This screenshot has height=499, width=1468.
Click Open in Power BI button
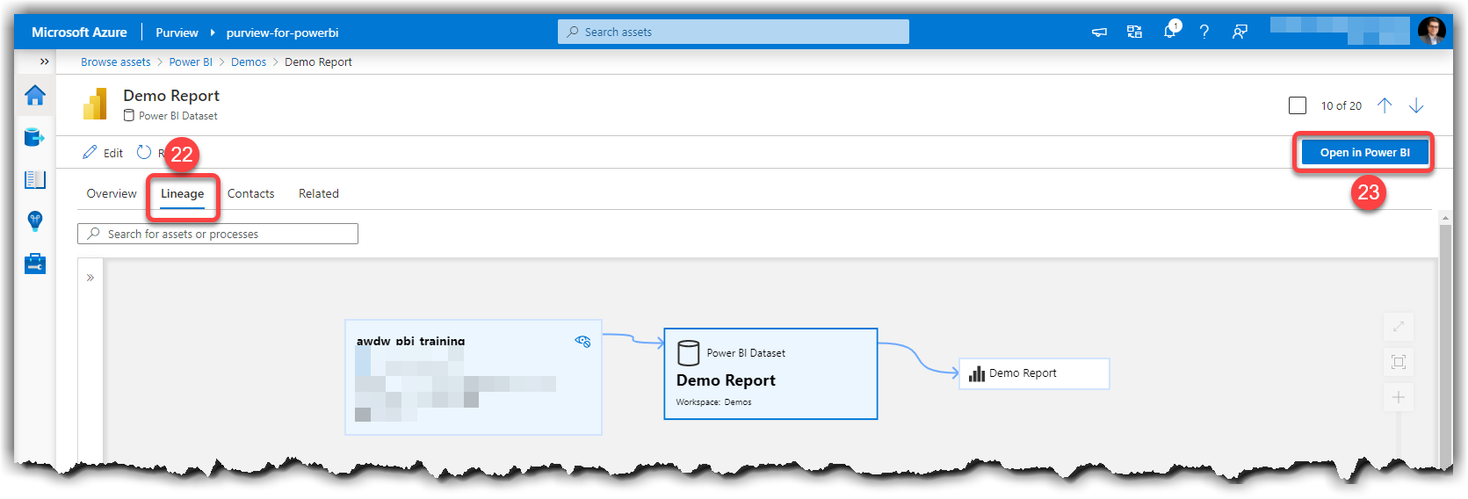1364,152
